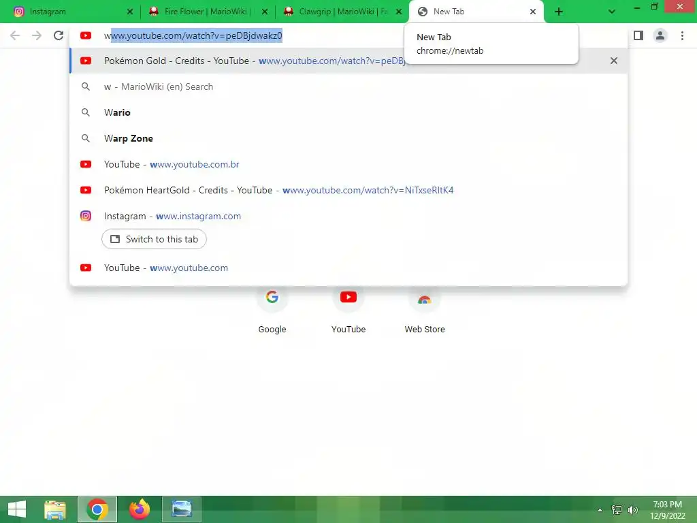
Task: Toggle the Chrome side panel
Action: [638, 35]
